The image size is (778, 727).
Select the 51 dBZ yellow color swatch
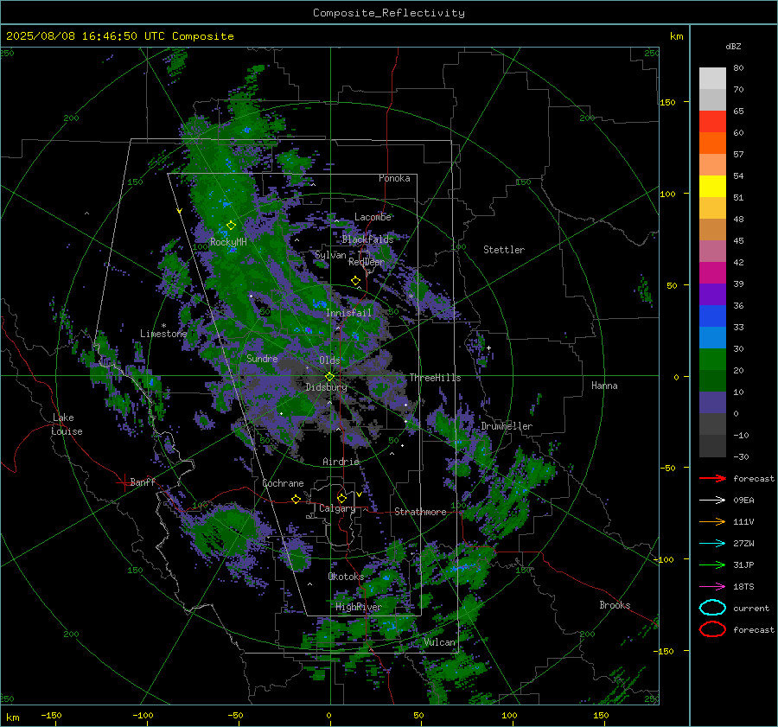click(712, 187)
